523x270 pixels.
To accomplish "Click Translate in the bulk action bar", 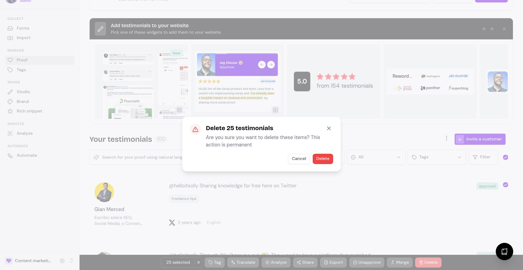I will click(243, 262).
